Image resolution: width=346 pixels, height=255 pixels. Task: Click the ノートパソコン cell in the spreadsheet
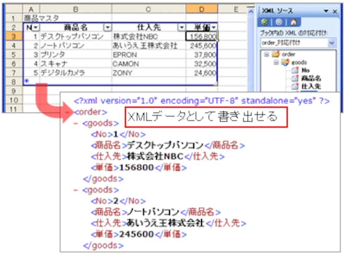[x=76, y=45]
